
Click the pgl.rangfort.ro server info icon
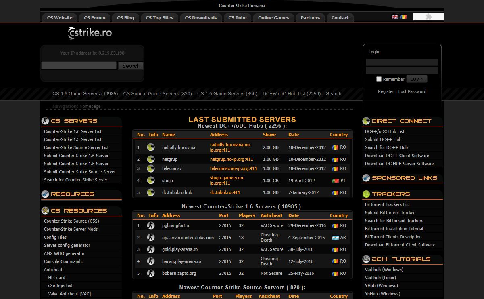click(x=151, y=225)
